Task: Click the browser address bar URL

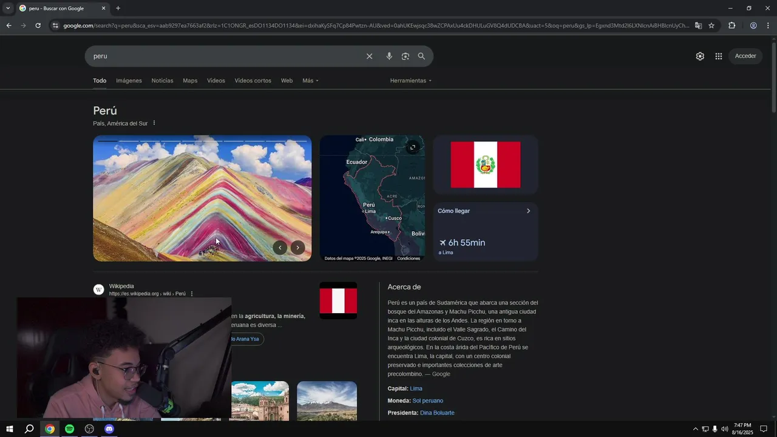Action: pos(376,25)
